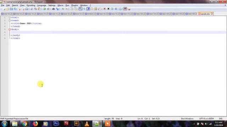Click the Close All toolbar icon
This screenshot has width=227, height=127.
click(x=23, y=9)
